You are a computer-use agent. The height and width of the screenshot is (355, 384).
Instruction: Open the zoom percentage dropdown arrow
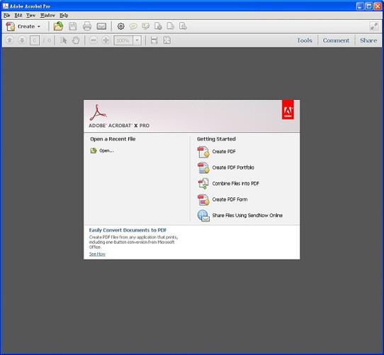[137, 40]
